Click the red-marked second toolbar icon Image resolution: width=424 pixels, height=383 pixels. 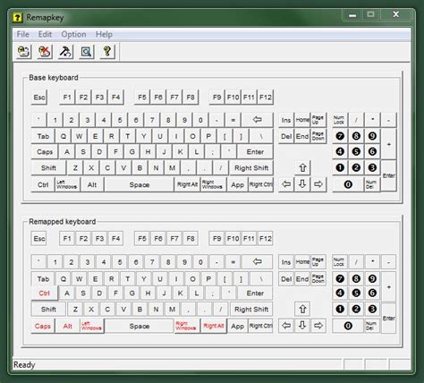click(45, 52)
